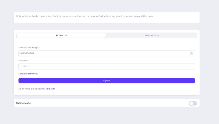
Task: Click the Theme Mode label text
Action: 24,103
